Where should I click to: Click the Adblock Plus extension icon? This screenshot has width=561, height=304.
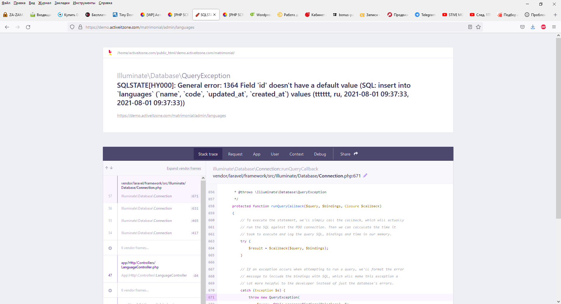pyautogui.click(x=543, y=27)
